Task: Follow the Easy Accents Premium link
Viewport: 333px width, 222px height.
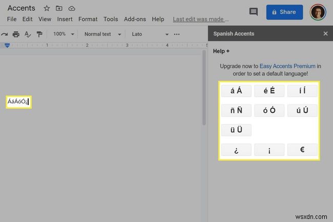Action: [x=287, y=66]
